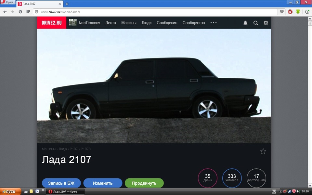Click the DRIVE2.RU logo
The width and height of the screenshot is (312, 195).
click(x=51, y=22)
